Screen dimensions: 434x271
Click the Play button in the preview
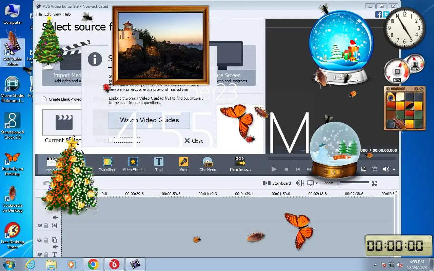[274, 169]
